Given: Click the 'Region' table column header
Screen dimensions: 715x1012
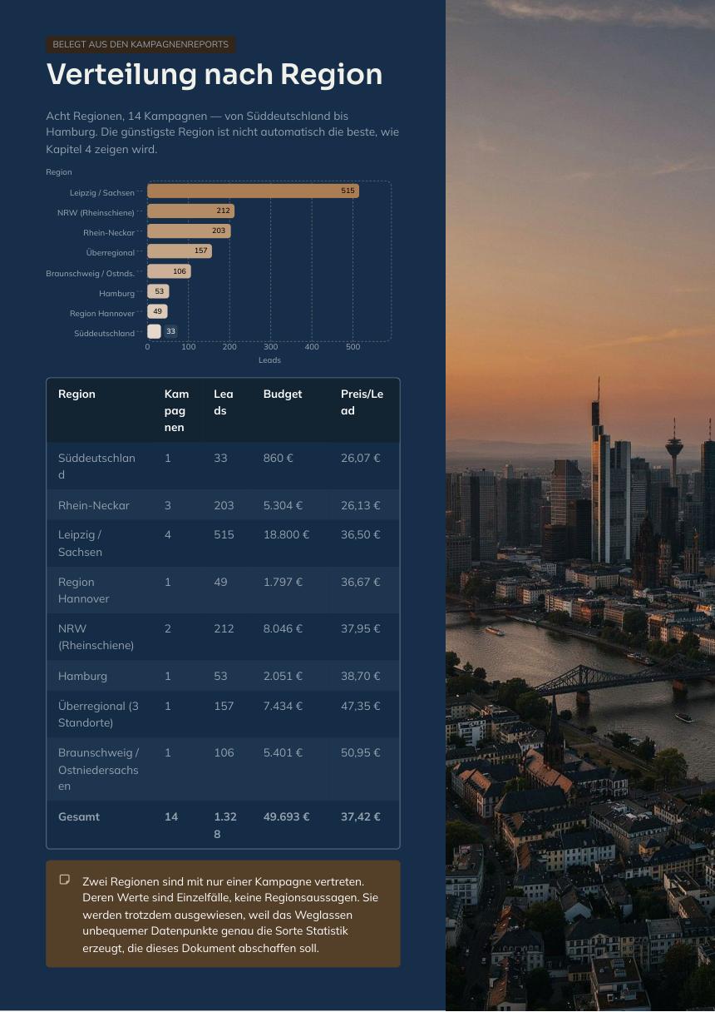Looking at the screenshot, I should click(76, 394).
